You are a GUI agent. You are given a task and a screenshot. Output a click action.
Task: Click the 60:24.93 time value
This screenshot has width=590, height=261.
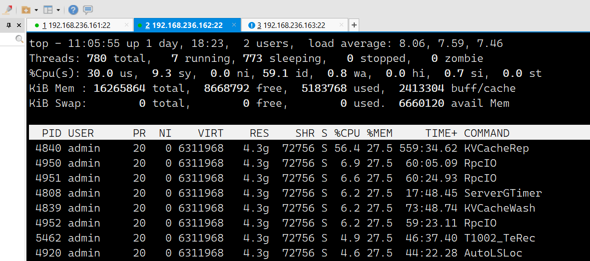click(x=432, y=178)
